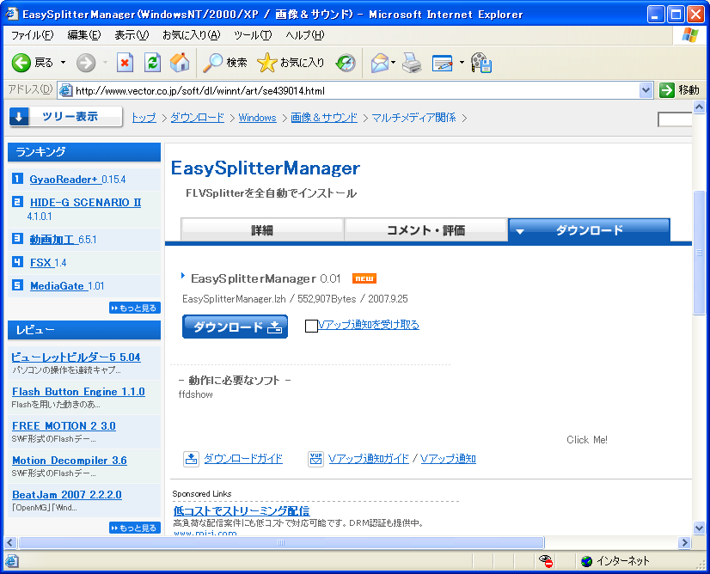Open the ファイル menu
The height and width of the screenshot is (574, 710).
[x=32, y=35]
